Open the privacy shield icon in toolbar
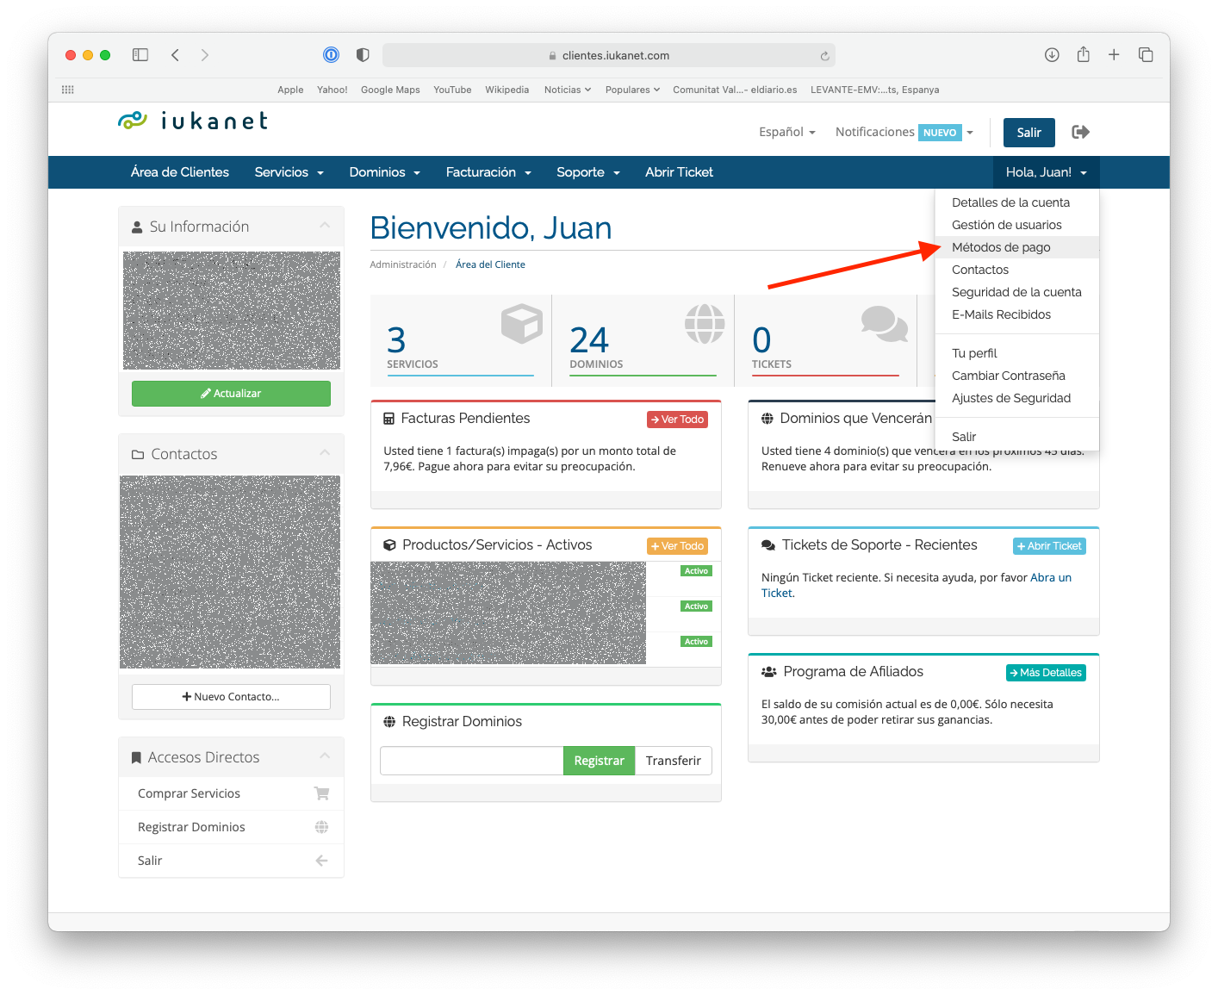Image resolution: width=1218 pixels, height=995 pixels. (363, 55)
